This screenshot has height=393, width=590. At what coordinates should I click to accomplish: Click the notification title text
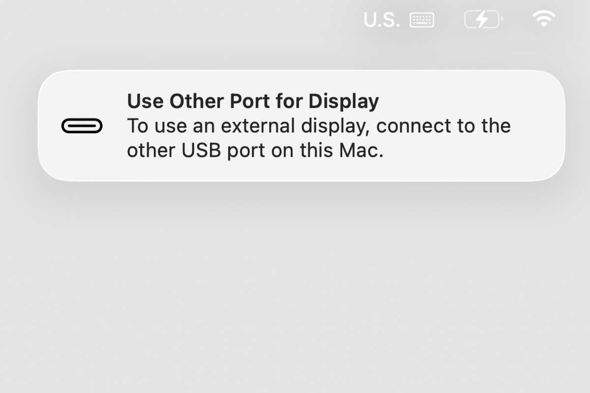pos(253,101)
